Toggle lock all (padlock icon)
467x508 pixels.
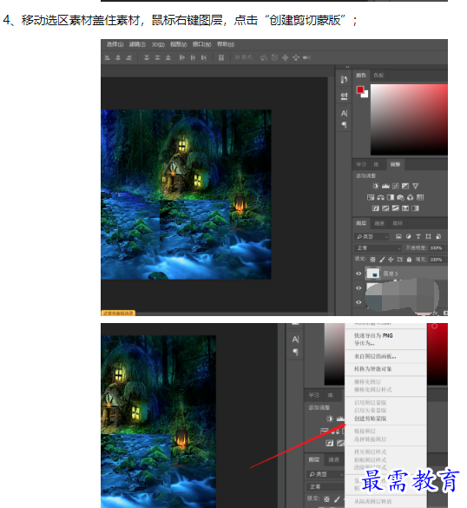tap(409, 260)
